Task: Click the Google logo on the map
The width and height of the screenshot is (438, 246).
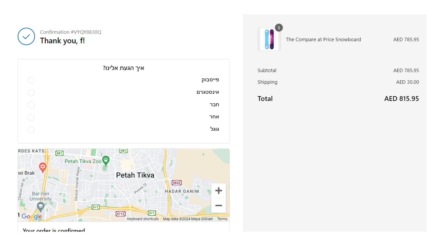Action: pyautogui.click(x=32, y=217)
